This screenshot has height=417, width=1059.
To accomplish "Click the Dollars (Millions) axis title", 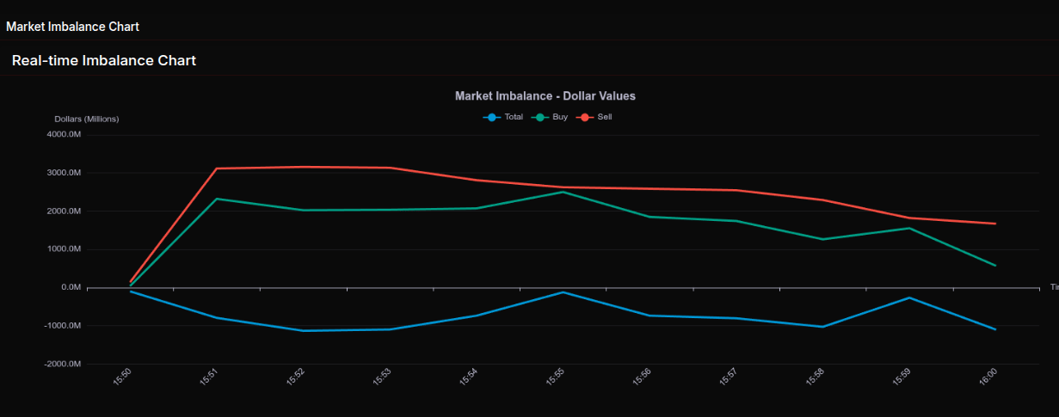I will pos(87,119).
